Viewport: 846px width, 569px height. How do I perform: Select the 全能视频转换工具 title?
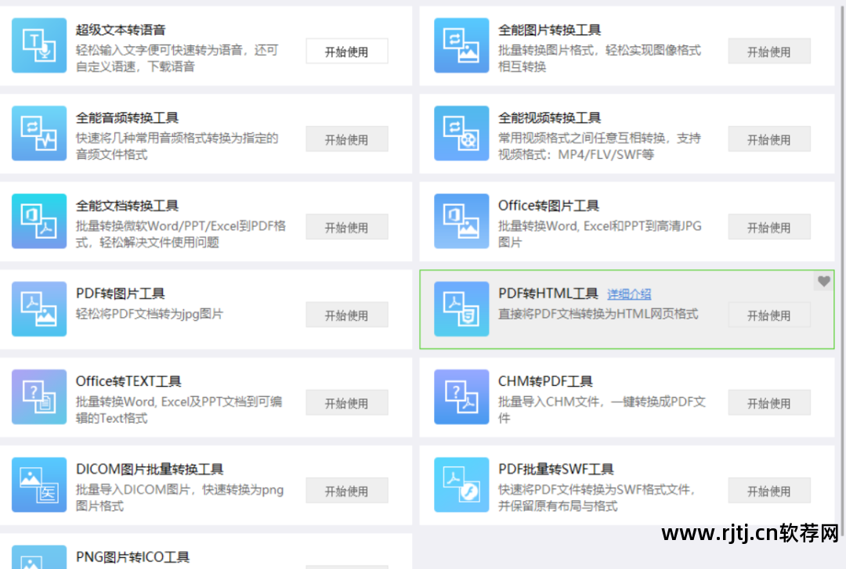pyautogui.click(x=549, y=117)
